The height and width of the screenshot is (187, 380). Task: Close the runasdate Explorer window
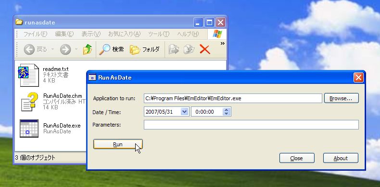tap(220, 23)
